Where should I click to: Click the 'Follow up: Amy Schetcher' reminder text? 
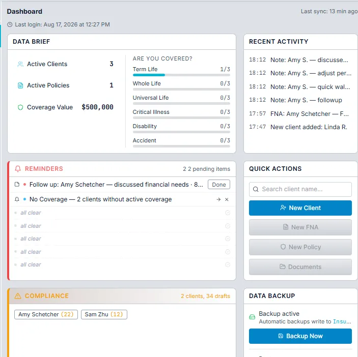pyautogui.click(x=116, y=185)
